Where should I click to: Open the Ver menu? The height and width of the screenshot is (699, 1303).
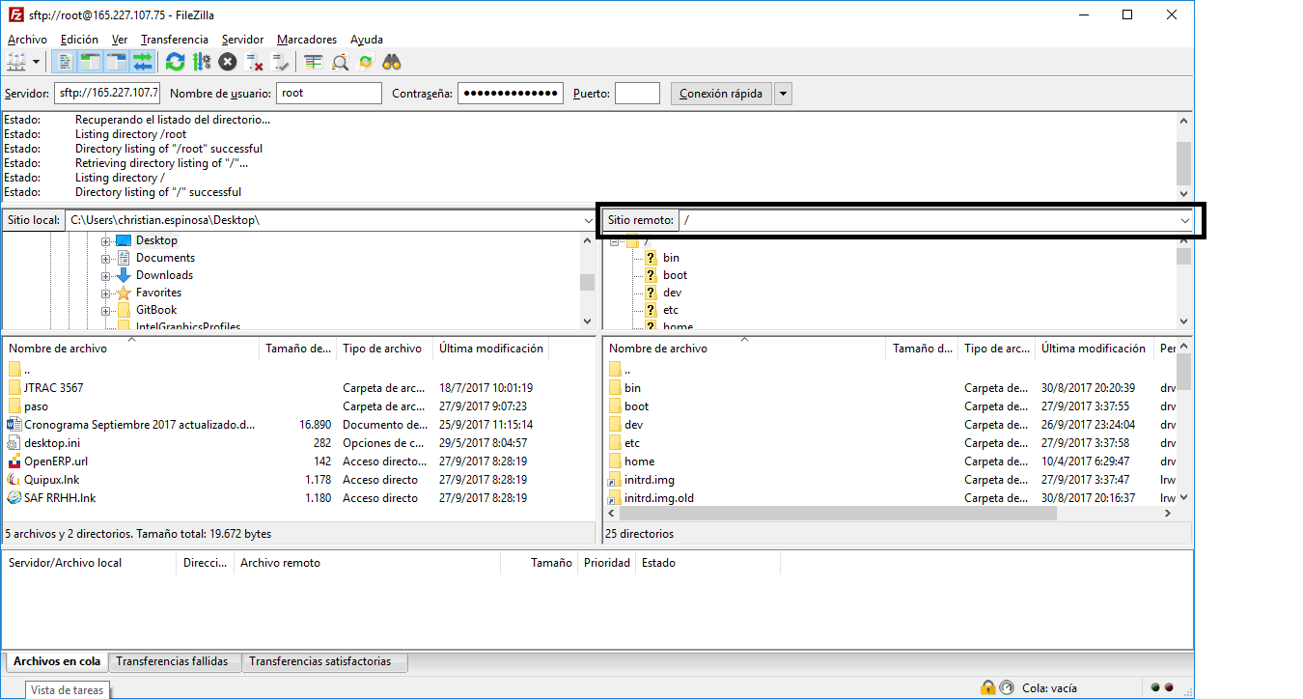tap(120, 40)
